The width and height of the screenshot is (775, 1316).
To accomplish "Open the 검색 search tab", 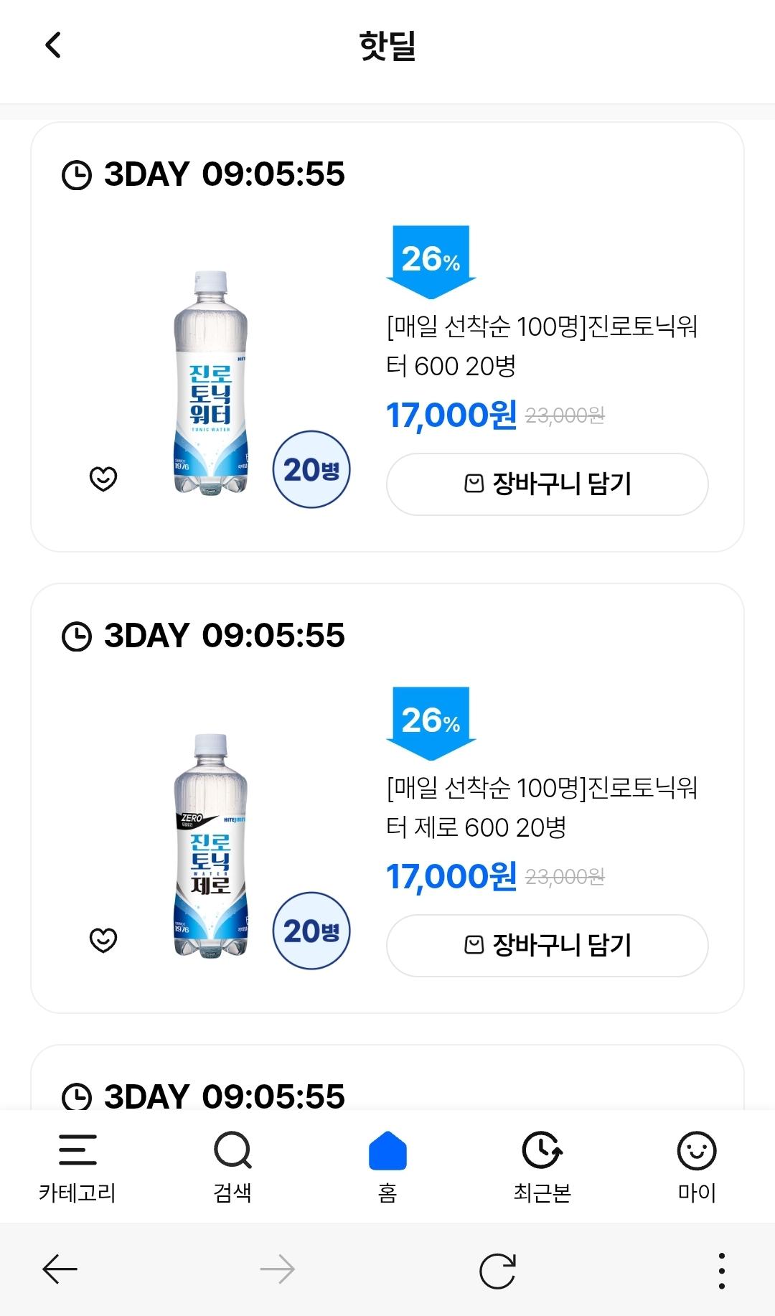I will [232, 1166].
